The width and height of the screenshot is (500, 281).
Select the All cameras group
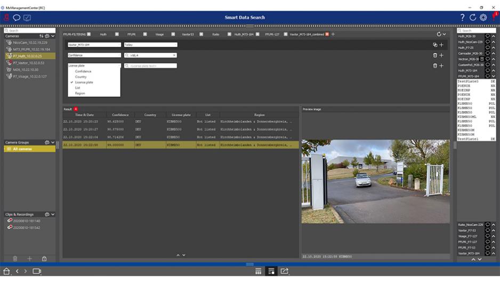(x=29, y=149)
